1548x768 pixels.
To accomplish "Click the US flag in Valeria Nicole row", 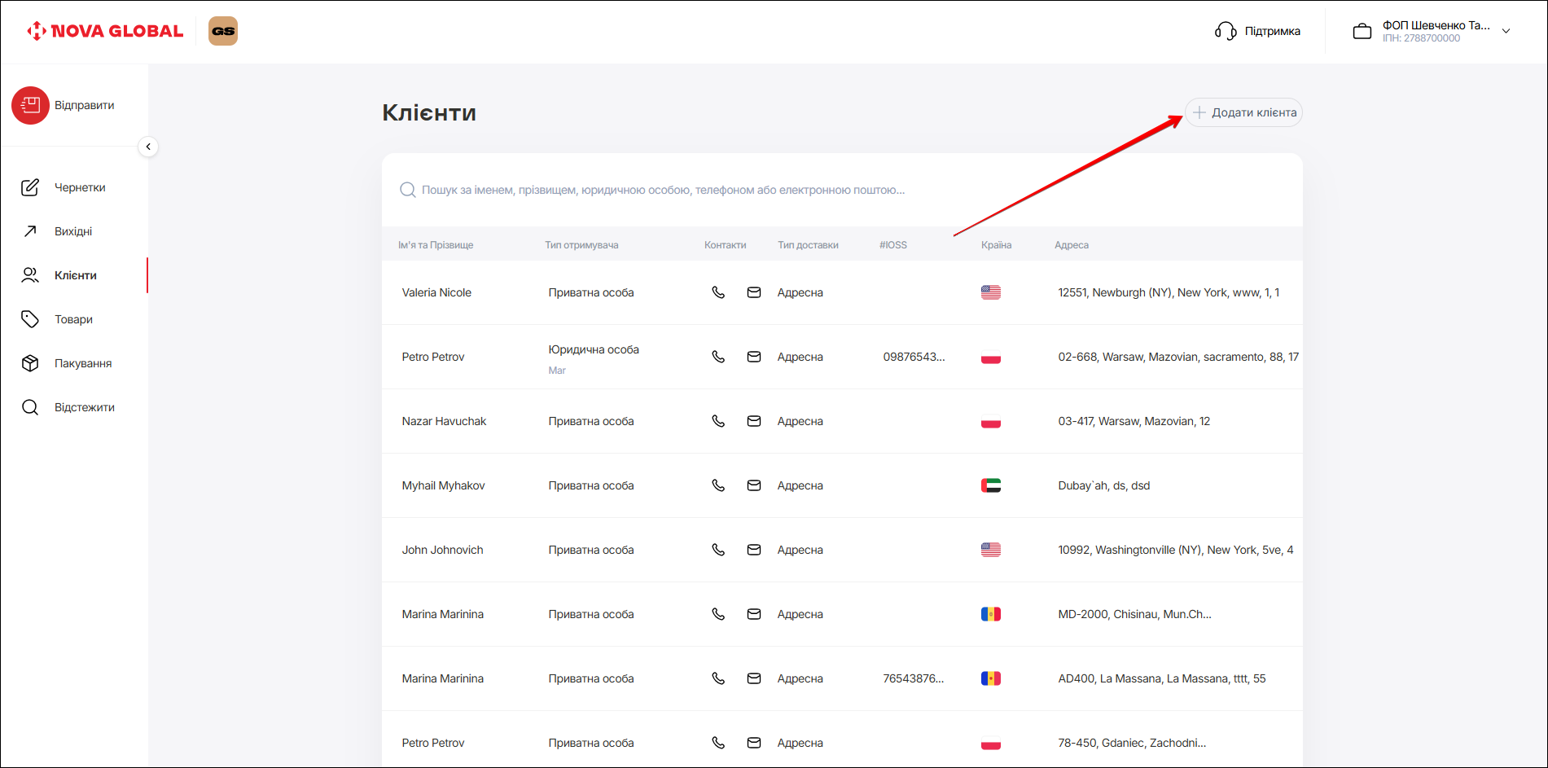I will point(990,292).
